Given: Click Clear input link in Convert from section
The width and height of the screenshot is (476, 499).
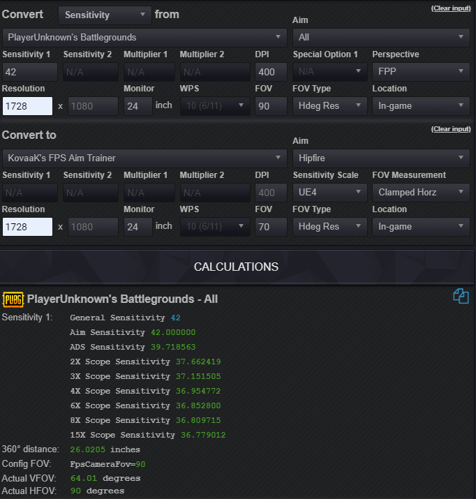Looking at the screenshot, I should 451,8.
